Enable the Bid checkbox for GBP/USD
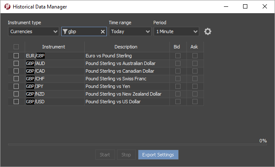The image size is (275, 167). click(x=178, y=102)
